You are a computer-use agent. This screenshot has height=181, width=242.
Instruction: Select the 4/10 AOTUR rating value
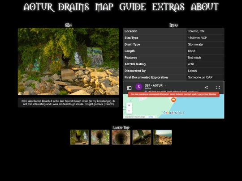pos(191,64)
